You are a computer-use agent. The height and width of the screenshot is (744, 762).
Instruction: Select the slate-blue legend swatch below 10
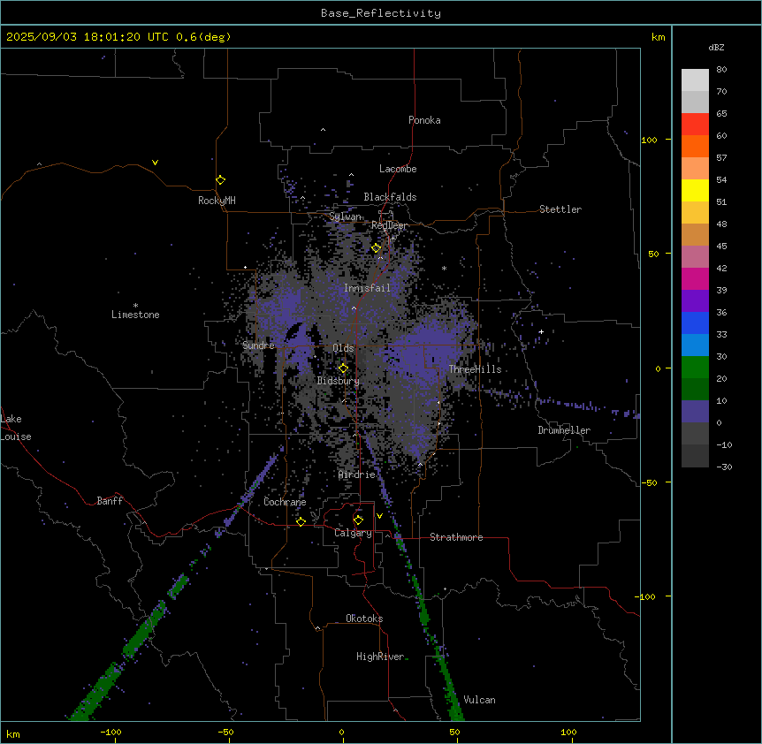click(695, 412)
